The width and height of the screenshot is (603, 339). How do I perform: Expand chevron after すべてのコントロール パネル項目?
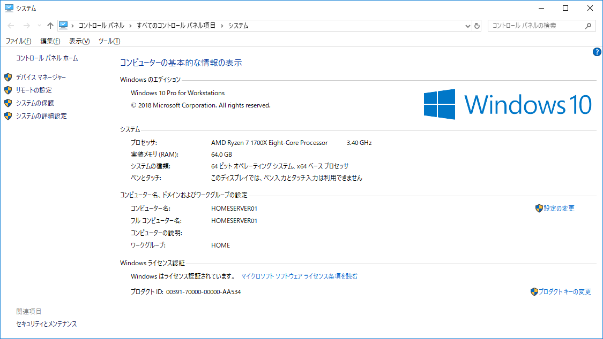(222, 26)
